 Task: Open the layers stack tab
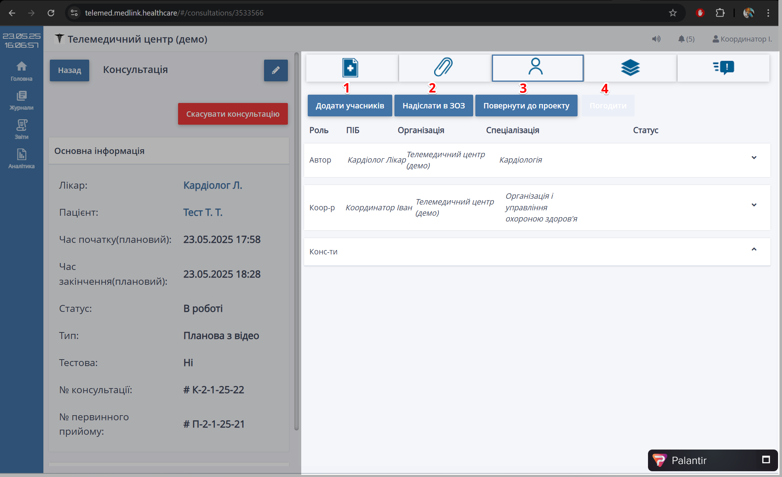(x=630, y=68)
